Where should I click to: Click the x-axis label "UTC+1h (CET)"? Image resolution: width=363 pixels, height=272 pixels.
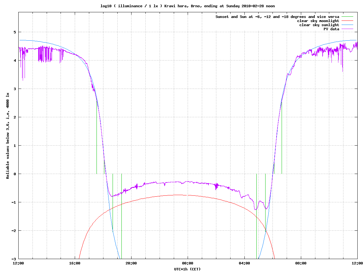pos(188,269)
